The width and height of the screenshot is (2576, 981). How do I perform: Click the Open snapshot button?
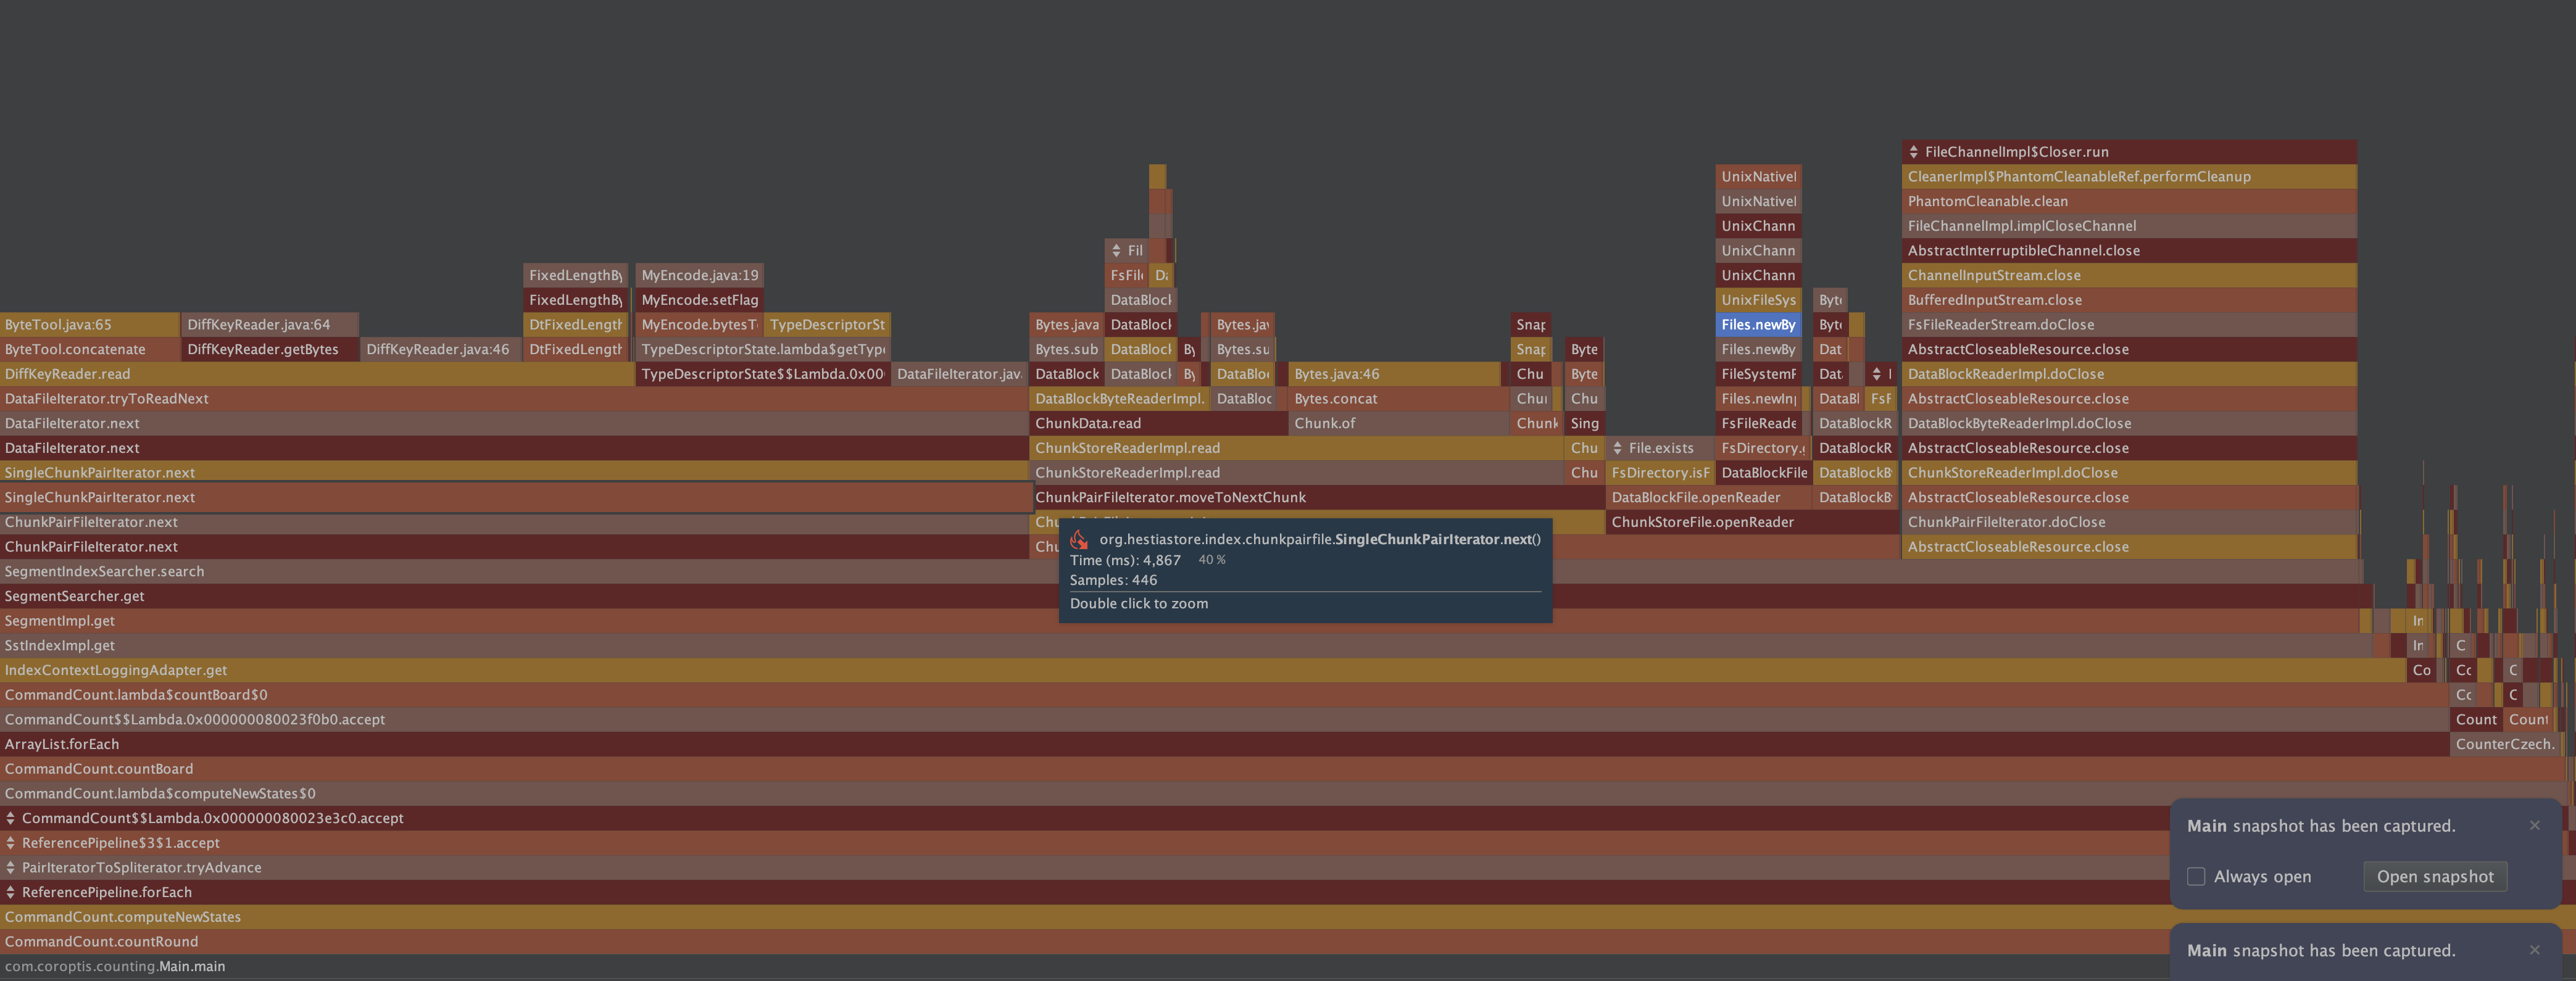(2435, 877)
